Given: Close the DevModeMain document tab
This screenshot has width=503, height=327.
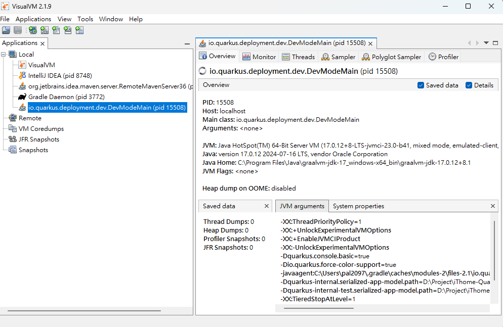Looking at the screenshot, I should [x=370, y=43].
